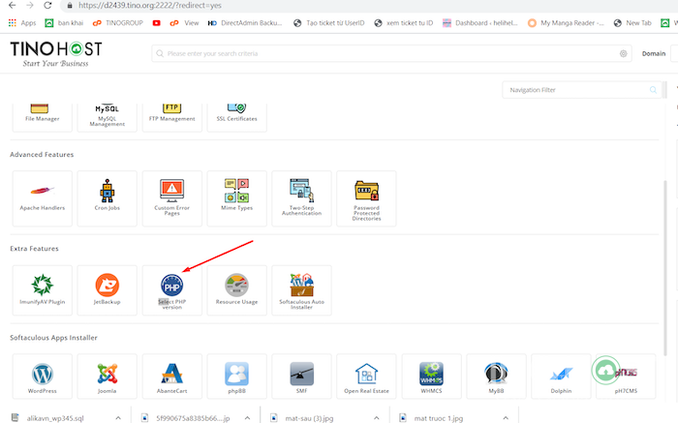This screenshot has width=678, height=423.
Task: Click Softaculous Apps Installer heading
Action: pyautogui.click(x=53, y=338)
